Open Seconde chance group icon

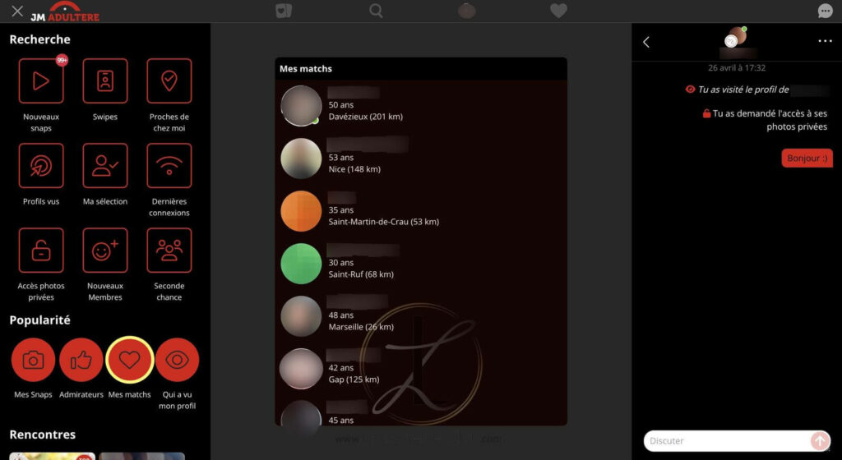(169, 251)
